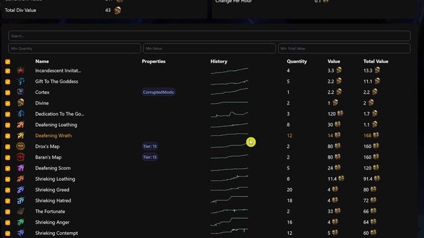Click divine icon in Cortex Value cell
The height and width of the screenshot is (238, 424).
[339, 92]
